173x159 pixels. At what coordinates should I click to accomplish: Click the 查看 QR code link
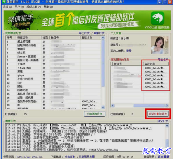tap(129, 51)
